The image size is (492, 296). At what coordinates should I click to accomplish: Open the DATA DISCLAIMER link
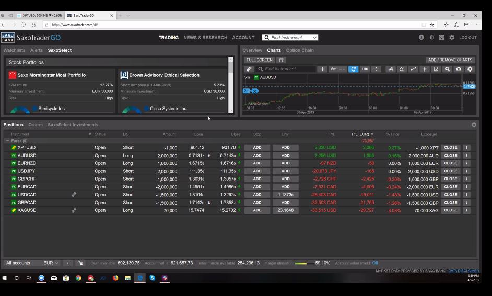pos(463,270)
